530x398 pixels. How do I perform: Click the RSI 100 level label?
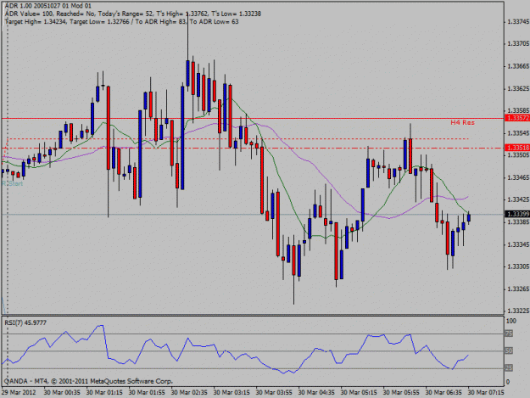coord(511,321)
